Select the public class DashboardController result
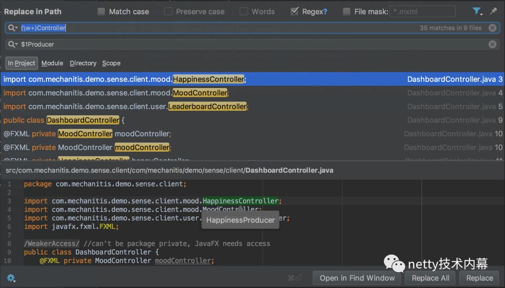505x288 pixels. pos(252,120)
